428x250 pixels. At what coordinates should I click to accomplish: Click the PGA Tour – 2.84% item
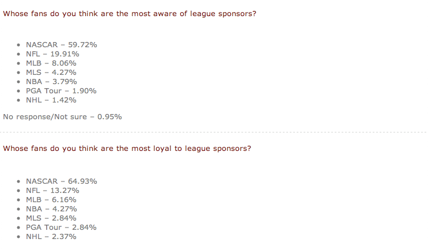(61, 228)
